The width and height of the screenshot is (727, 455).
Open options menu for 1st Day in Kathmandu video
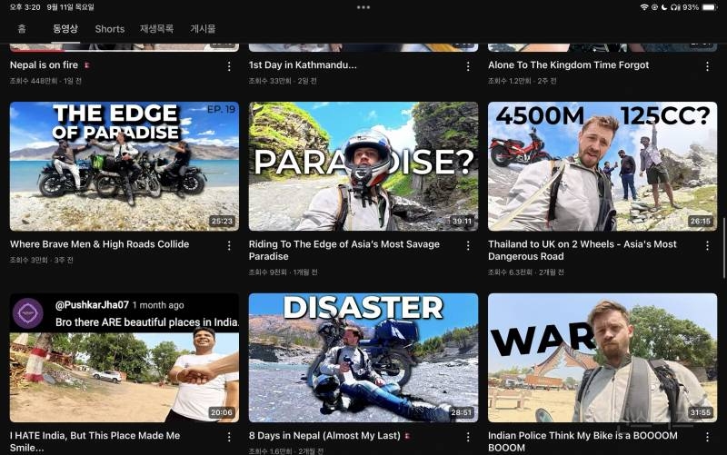468,66
